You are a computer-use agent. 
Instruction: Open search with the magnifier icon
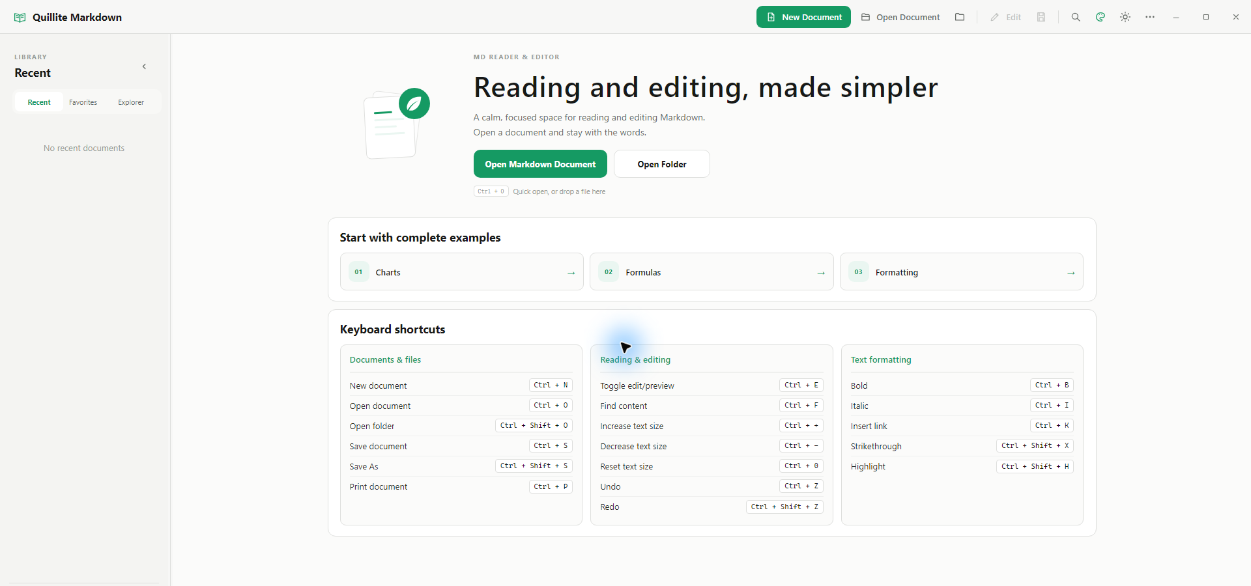pos(1076,17)
